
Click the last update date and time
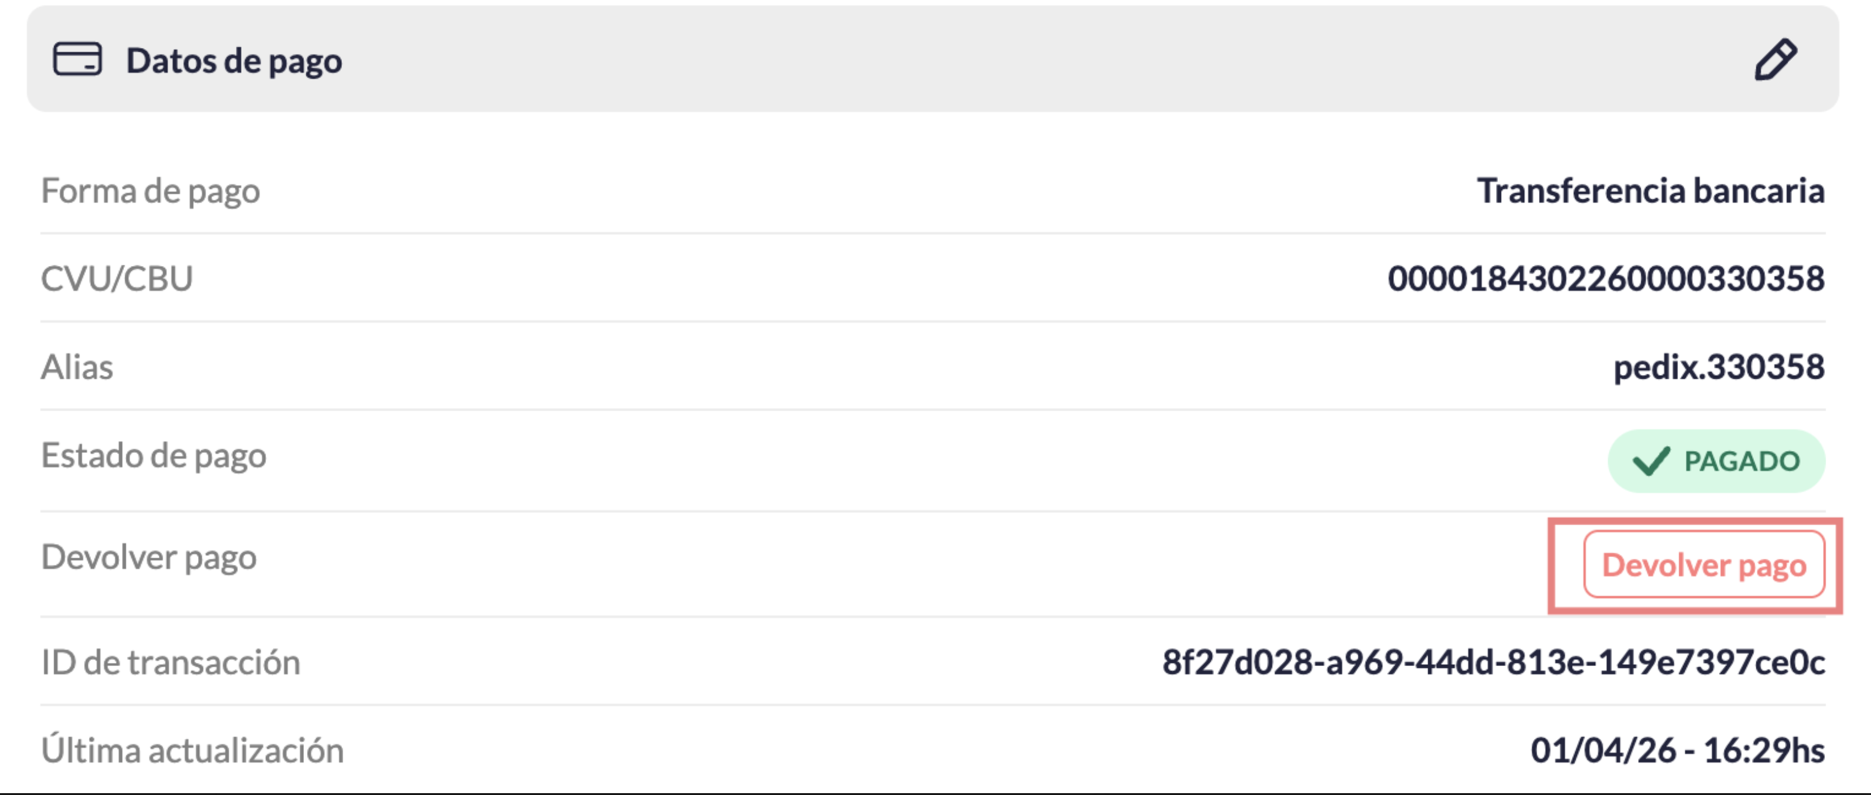[x=1677, y=750]
